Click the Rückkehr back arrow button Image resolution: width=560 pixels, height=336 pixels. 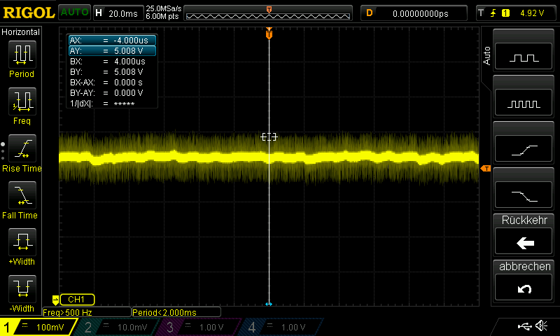(x=524, y=242)
